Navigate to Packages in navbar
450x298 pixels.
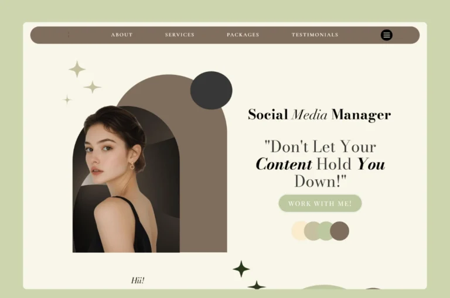(243, 35)
